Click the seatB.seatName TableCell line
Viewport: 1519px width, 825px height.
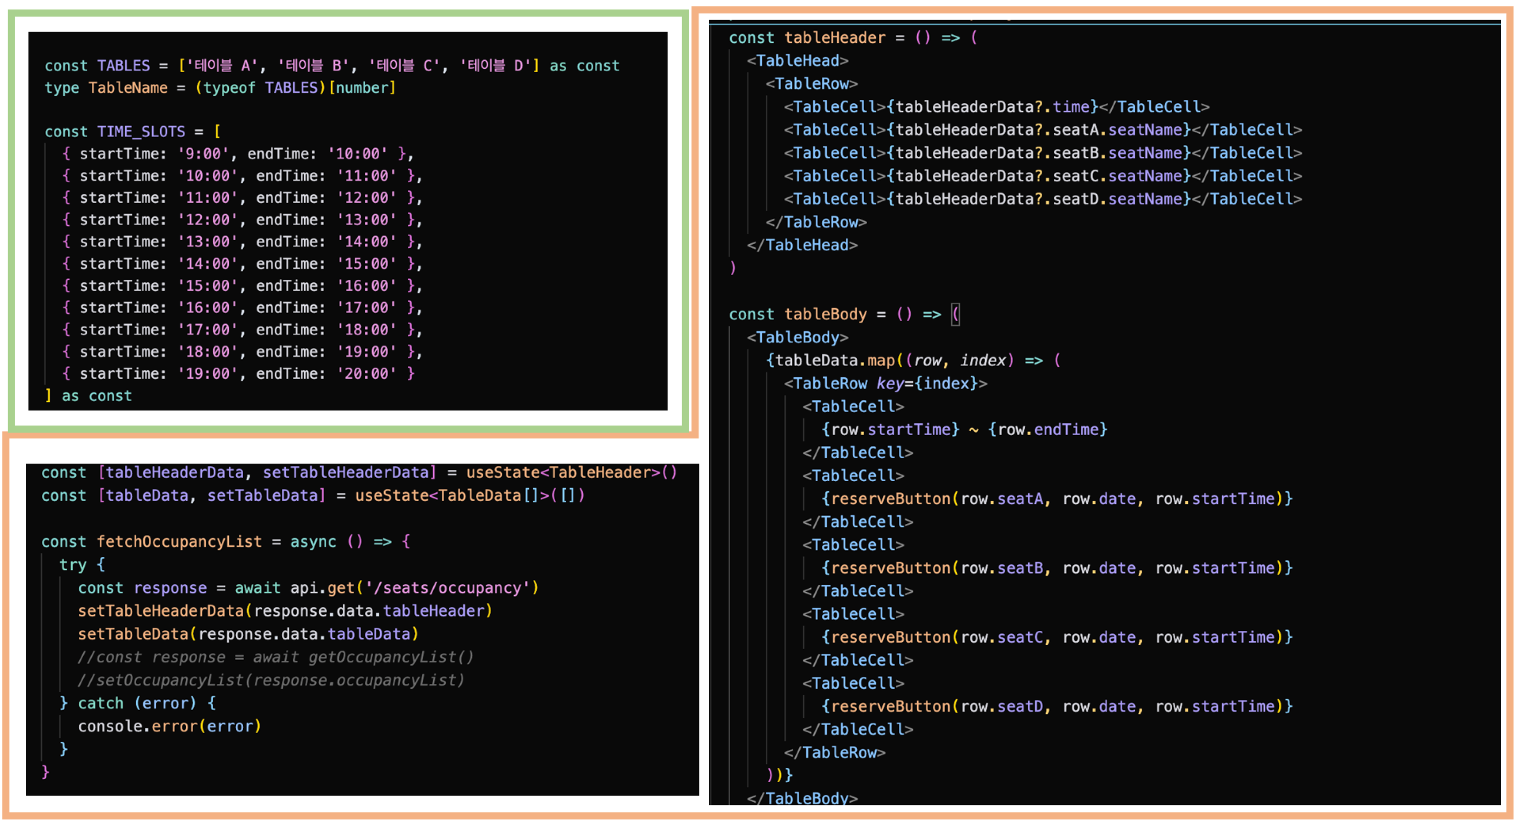[1043, 152]
